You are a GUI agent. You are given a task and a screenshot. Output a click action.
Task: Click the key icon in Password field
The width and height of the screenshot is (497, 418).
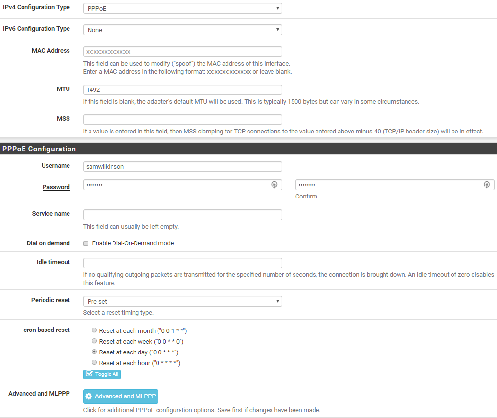pyautogui.click(x=274, y=185)
